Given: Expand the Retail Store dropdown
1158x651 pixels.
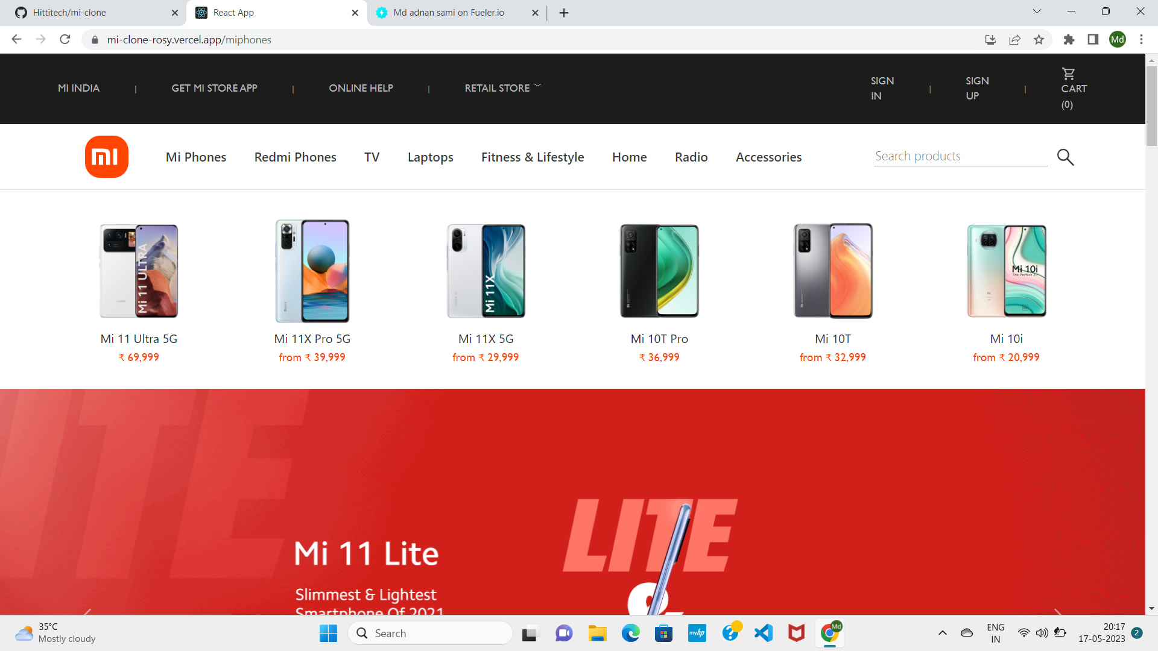Looking at the screenshot, I should click(x=502, y=88).
